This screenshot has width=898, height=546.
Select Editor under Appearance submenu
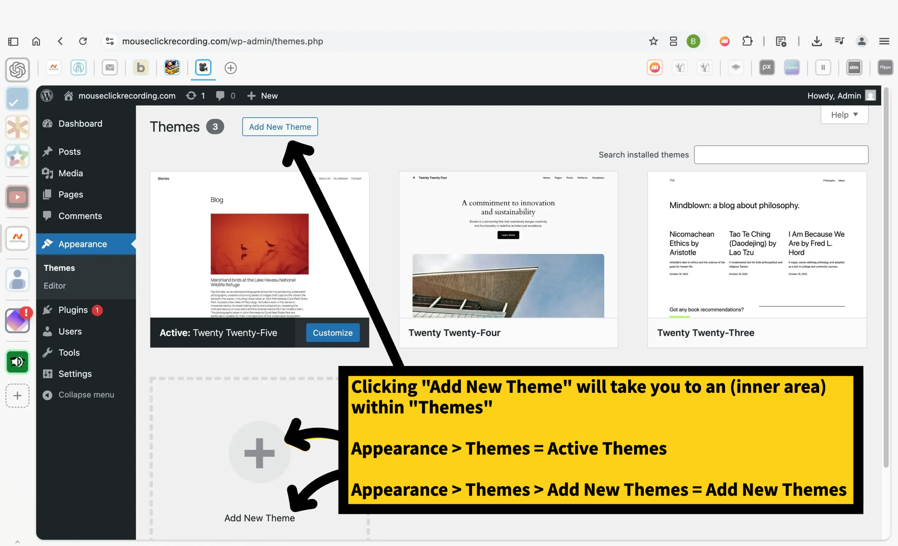55,286
